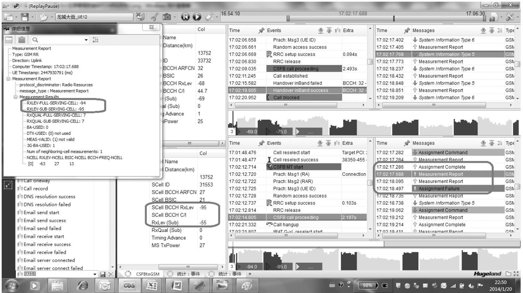Click the open file folder toolbar icon

[8, 17]
